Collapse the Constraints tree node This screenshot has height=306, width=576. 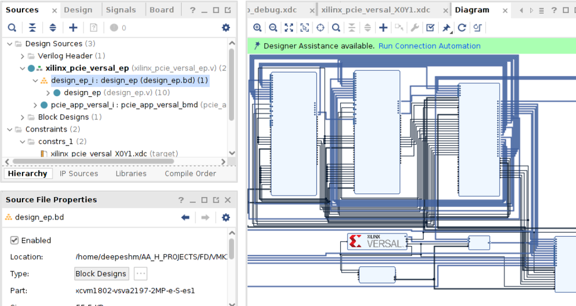coord(10,129)
